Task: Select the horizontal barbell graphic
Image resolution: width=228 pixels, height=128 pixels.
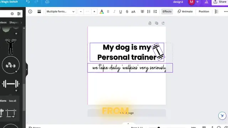Action: (x=11, y=84)
